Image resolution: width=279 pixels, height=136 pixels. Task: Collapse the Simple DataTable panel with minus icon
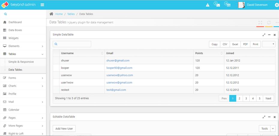click(269, 35)
